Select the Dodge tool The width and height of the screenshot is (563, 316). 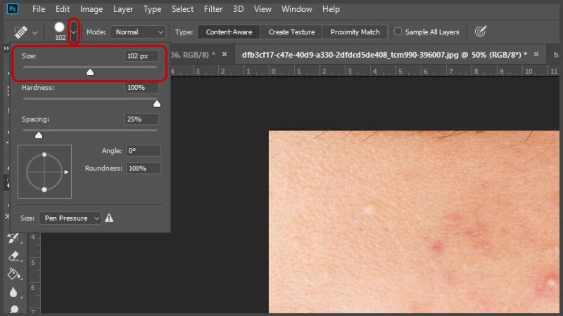(14, 309)
